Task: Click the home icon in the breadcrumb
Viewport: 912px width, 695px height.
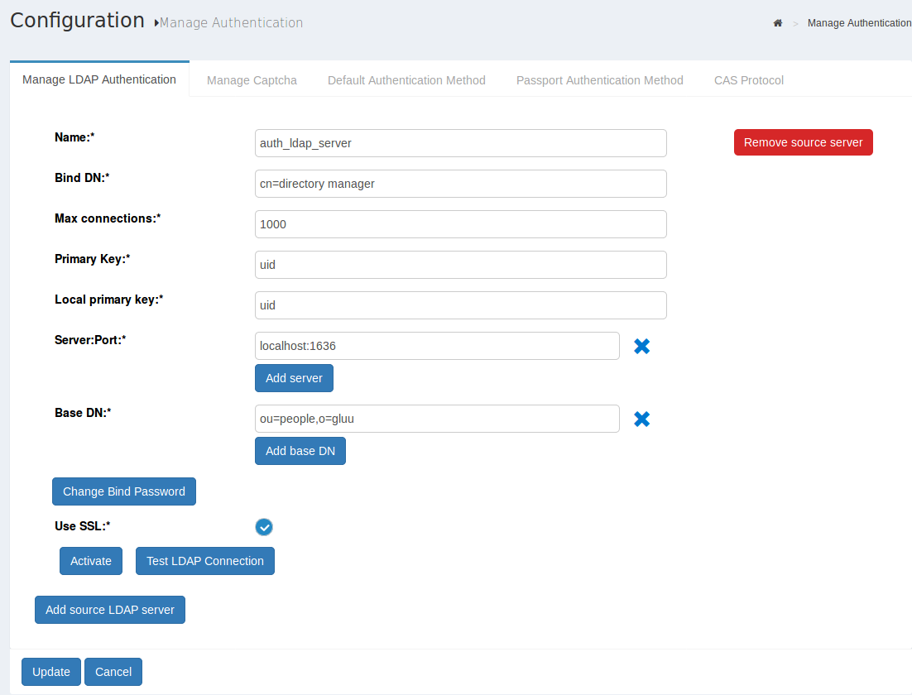Action: click(777, 22)
